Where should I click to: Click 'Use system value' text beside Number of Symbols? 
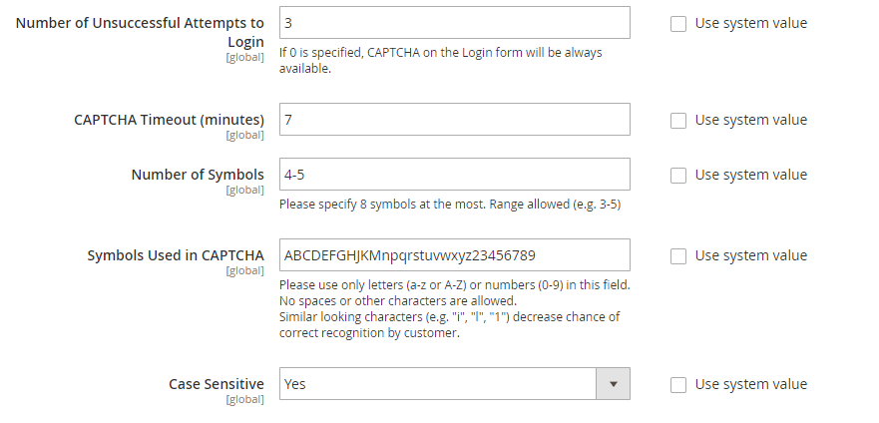pos(751,175)
